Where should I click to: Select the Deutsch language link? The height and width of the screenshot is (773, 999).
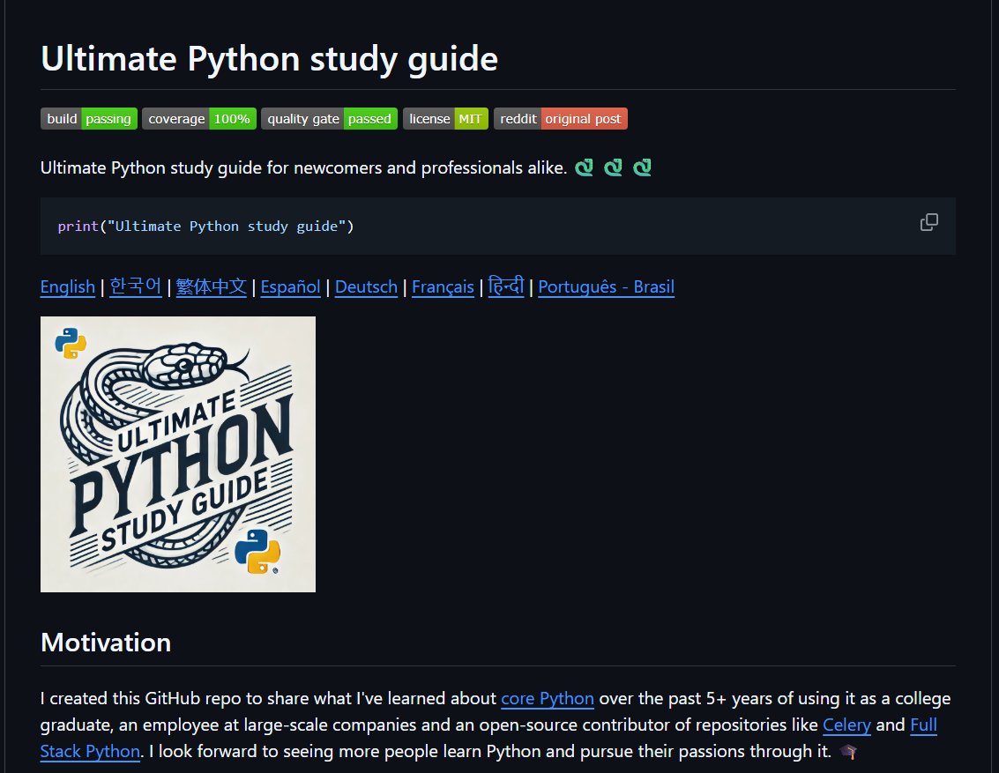click(366, 287)
